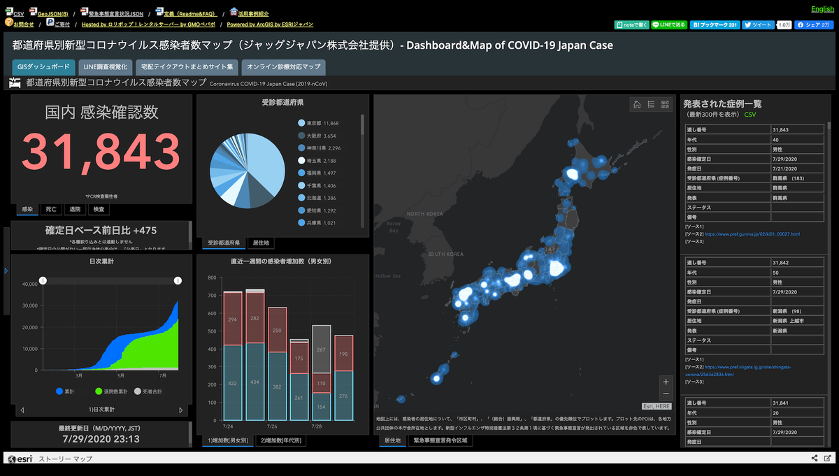Open story map in new window icon
839x476 pixels.
[x=828, y=459]
